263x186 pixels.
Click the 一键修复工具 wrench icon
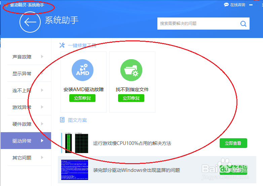(x=62, y=45)
